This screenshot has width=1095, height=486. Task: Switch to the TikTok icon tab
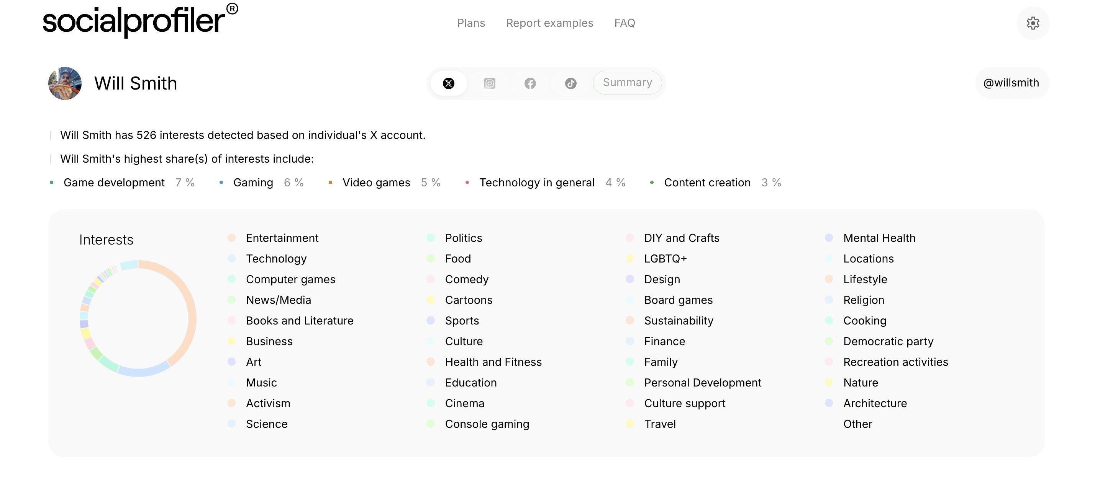[570, 83]
